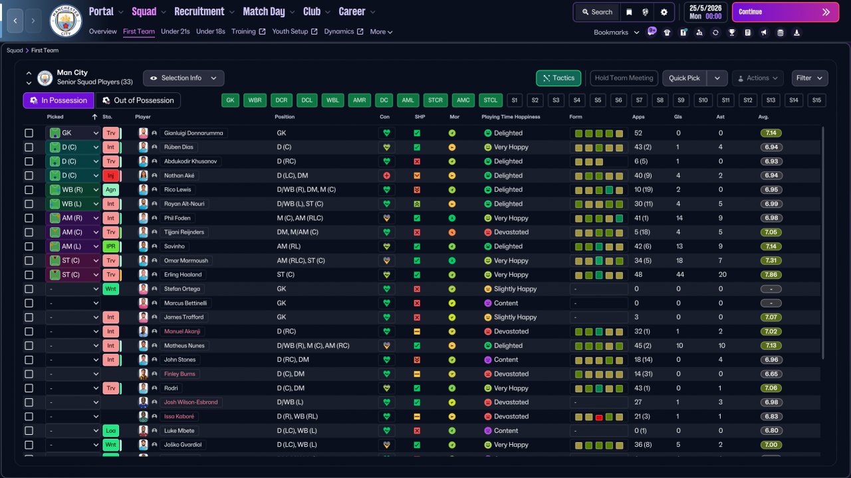Go back with the left arrow
This screenshot has width=851, height=478.
coord(15,21)
